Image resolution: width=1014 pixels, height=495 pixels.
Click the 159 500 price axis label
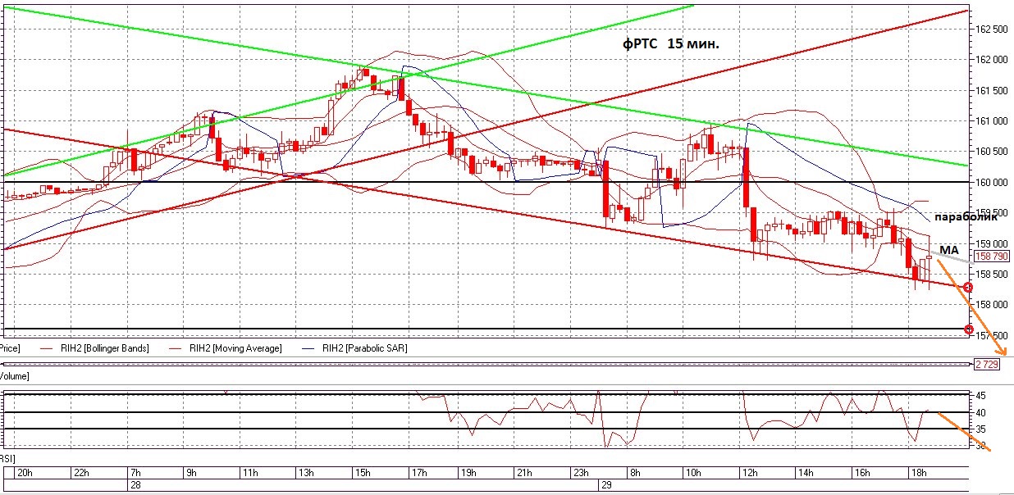(x=990, y=213)
